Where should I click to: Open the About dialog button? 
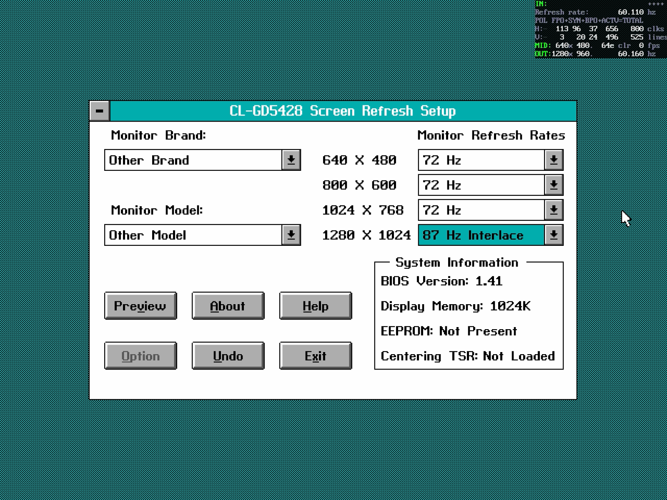228,306
